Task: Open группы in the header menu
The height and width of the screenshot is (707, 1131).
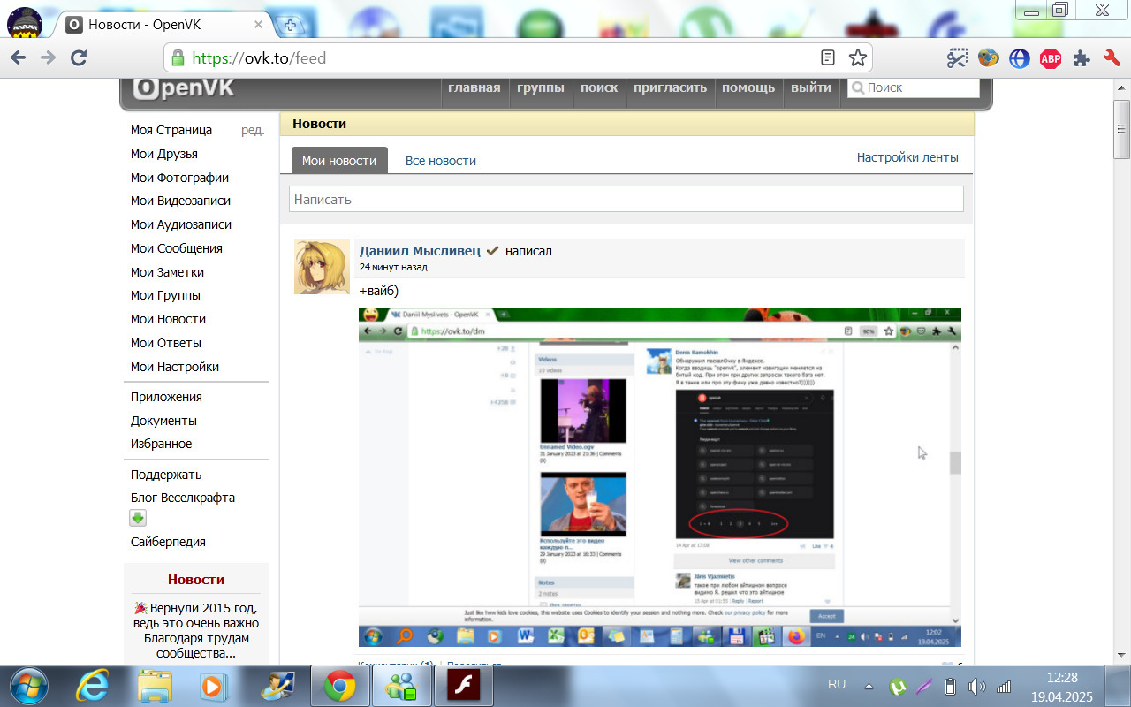Action: 541,87
